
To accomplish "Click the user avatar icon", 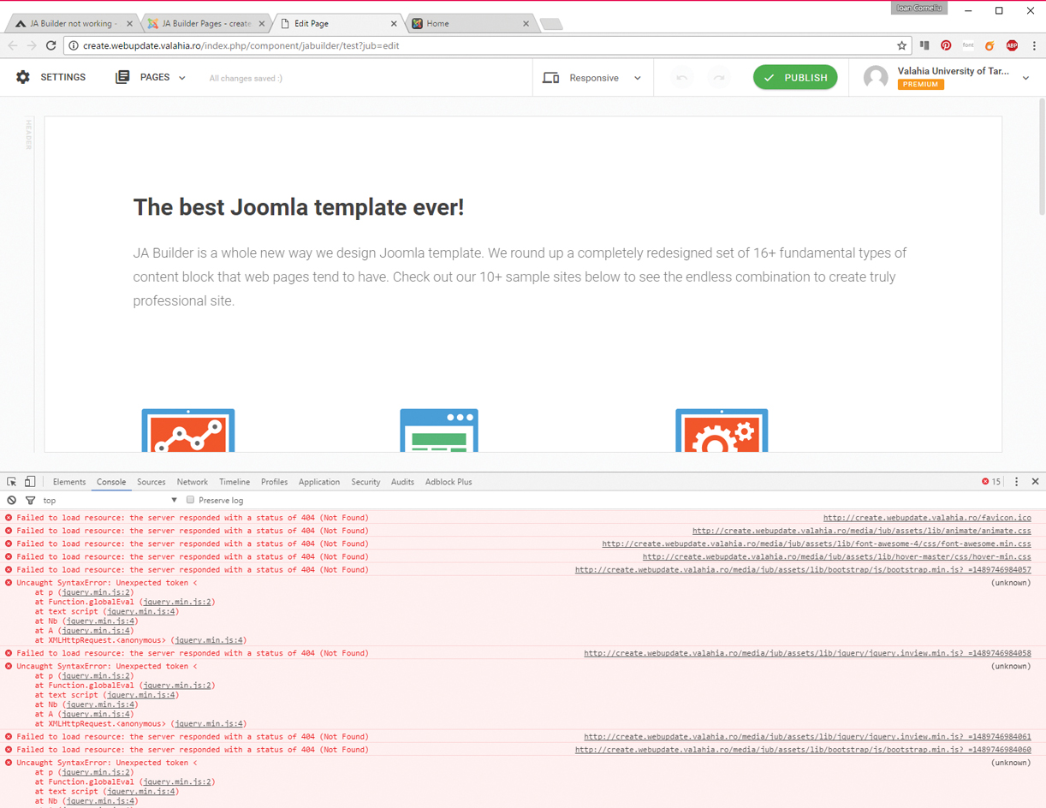I will (876, 77).
